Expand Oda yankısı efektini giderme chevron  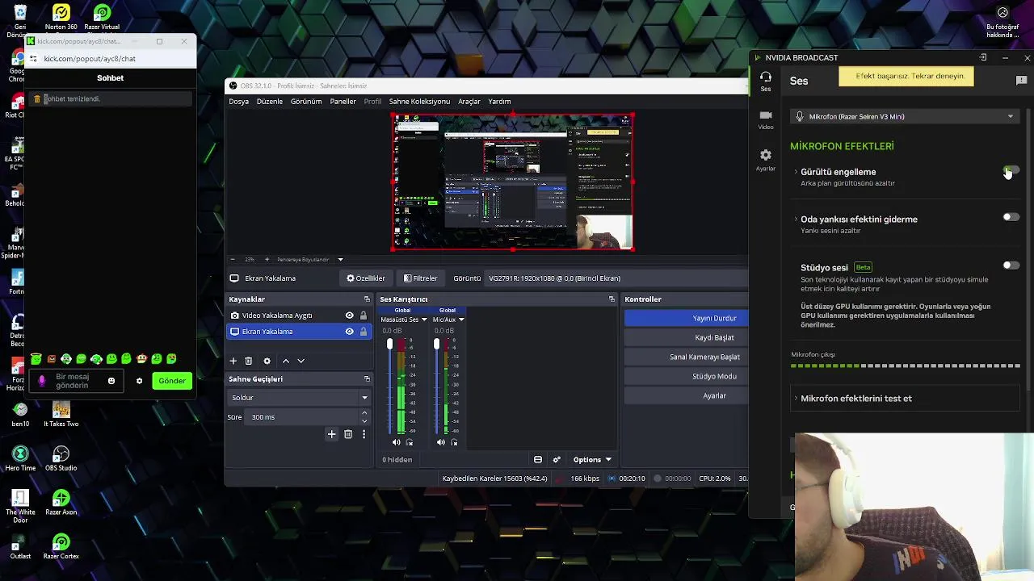coord(796,219)
